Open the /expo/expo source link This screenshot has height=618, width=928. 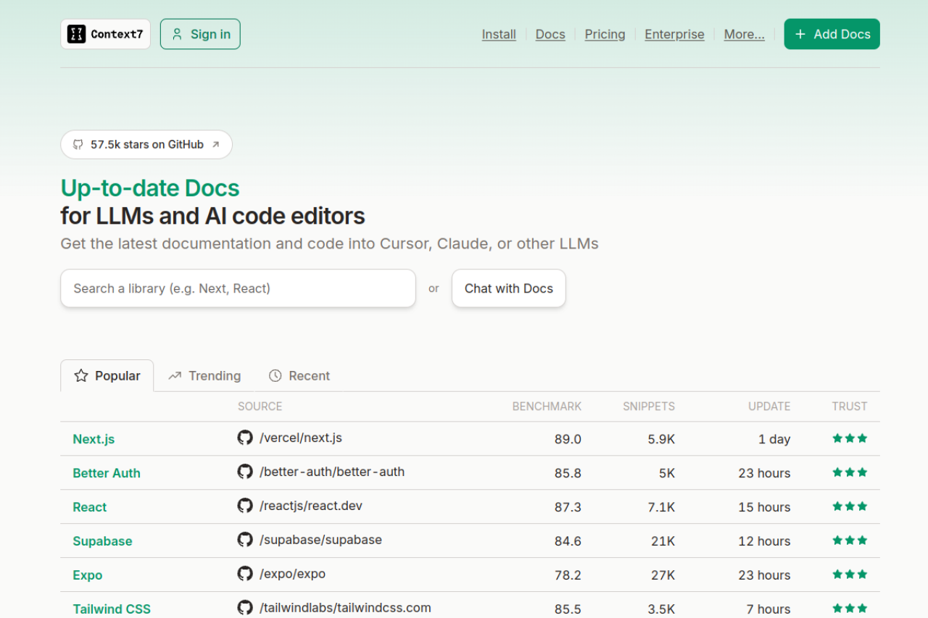point(292,574)
